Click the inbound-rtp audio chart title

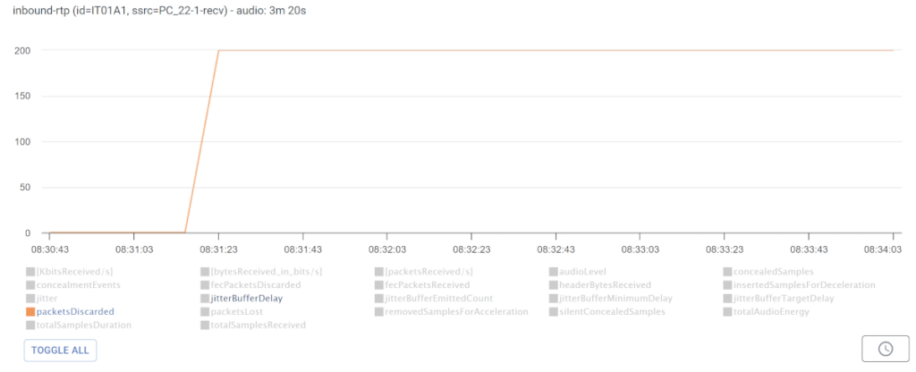(159, 12)
